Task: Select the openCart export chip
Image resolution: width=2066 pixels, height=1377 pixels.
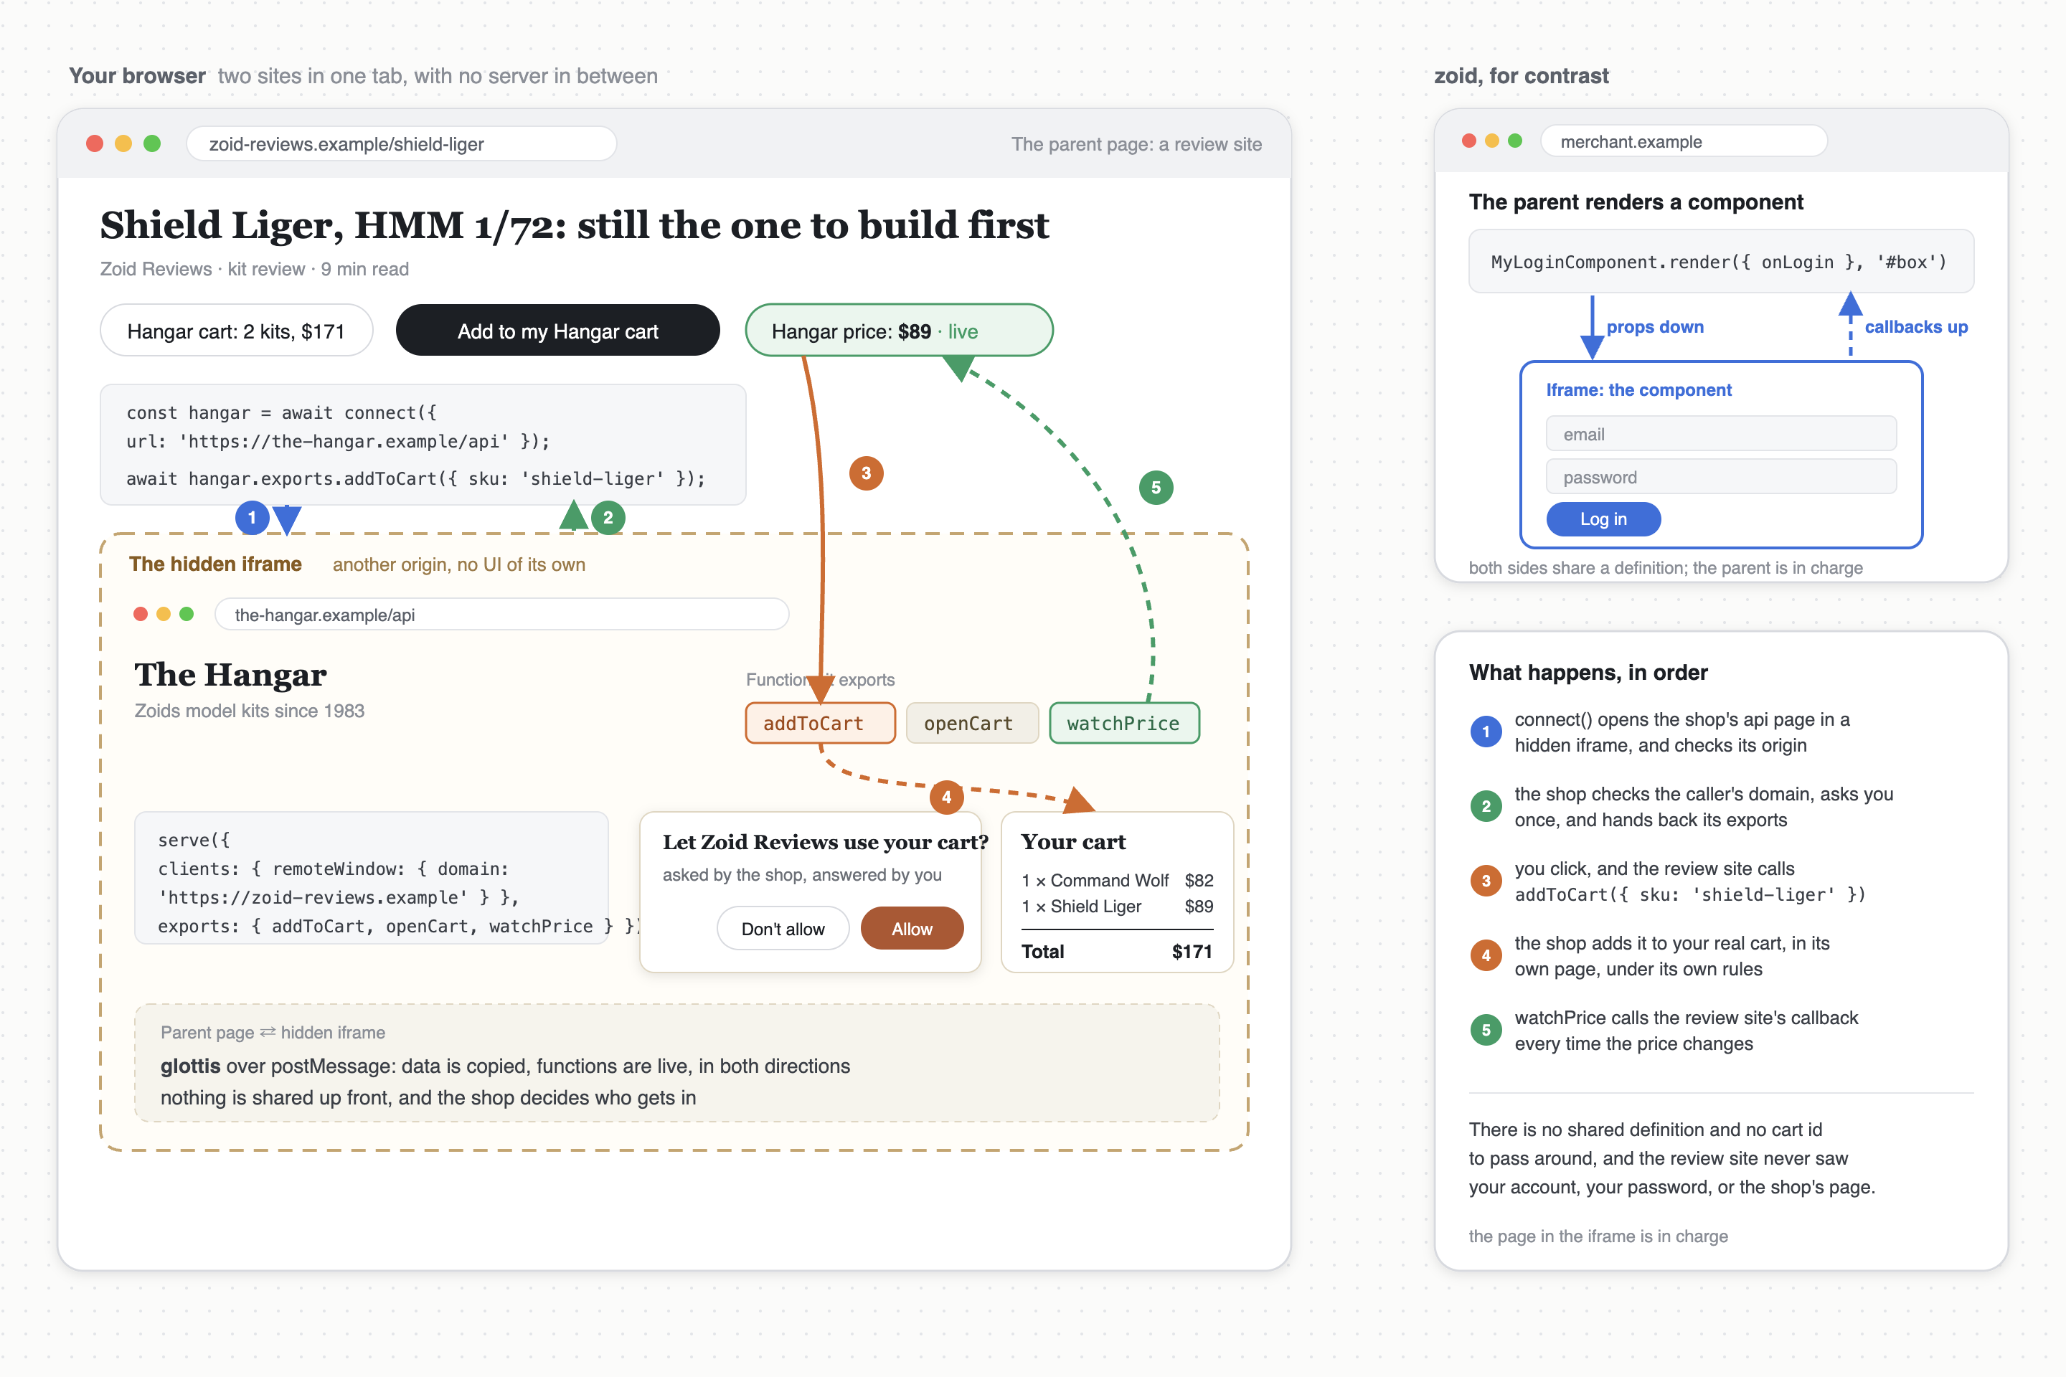Action: pyautogui.click(x=971, y=723)
